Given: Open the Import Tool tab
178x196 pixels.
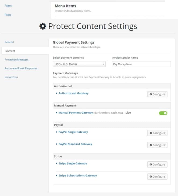Looking at the screenshot, I should [x=11, y=77].
